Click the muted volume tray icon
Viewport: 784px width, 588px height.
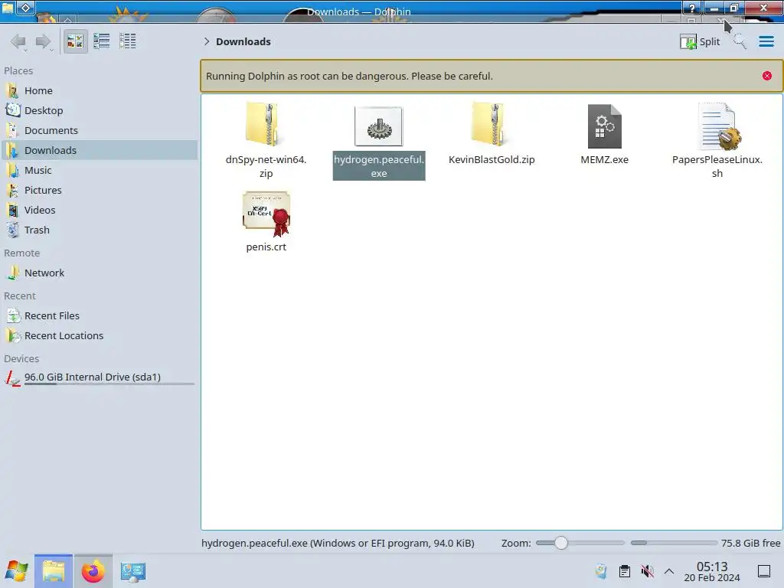(x=647, y=571)
